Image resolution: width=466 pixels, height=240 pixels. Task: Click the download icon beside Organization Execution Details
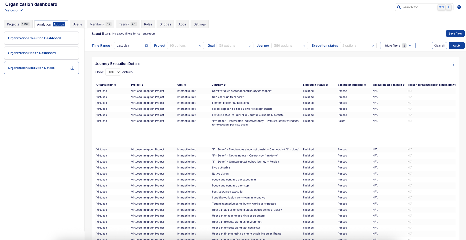click(x=72, y=68)
